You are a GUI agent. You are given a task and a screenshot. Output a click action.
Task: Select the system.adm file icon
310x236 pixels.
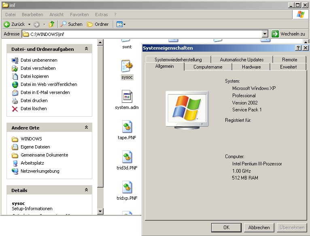click(127, 96)
